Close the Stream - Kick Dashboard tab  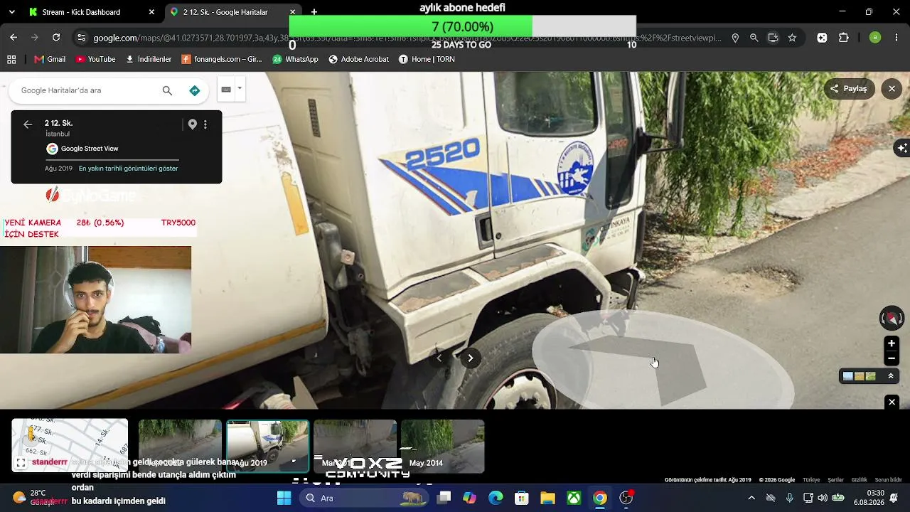click(151, 12)
